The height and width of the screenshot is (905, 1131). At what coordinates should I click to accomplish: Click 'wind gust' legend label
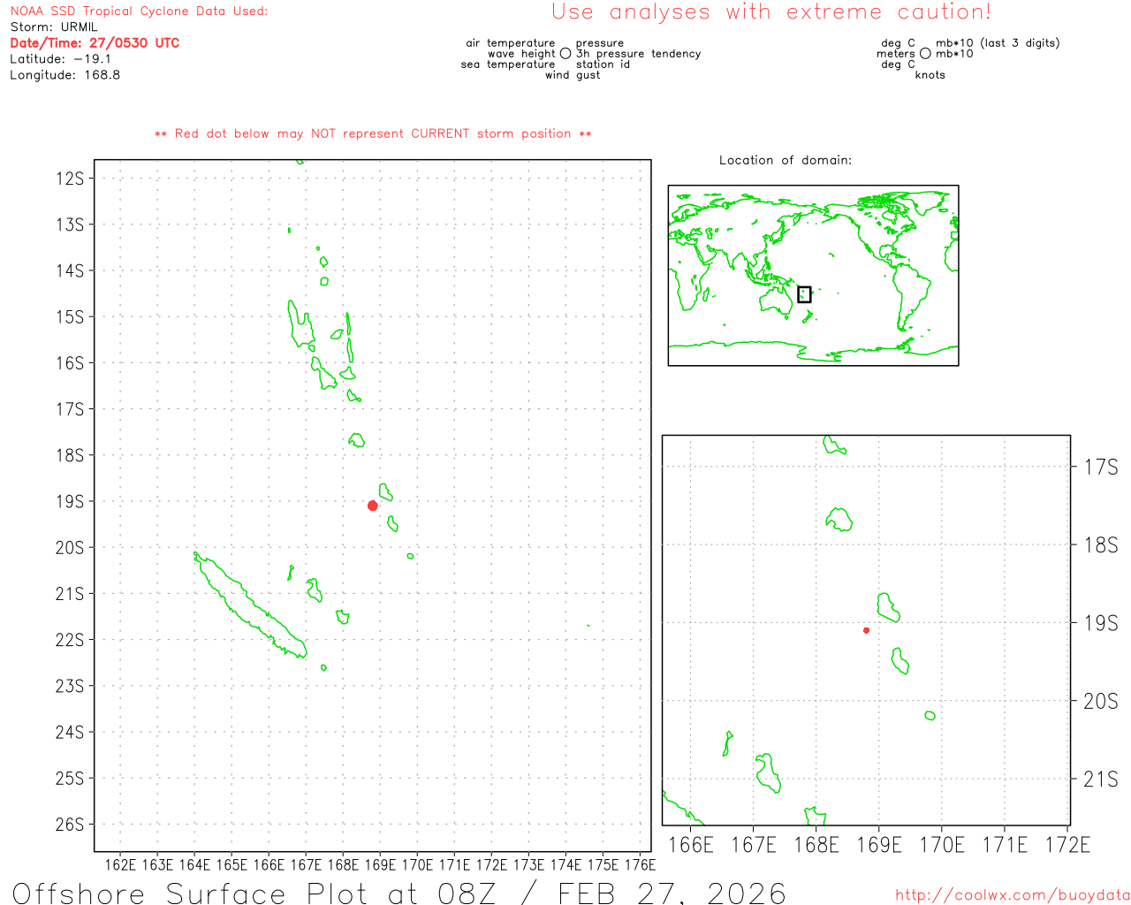click(x=573, y=75)
